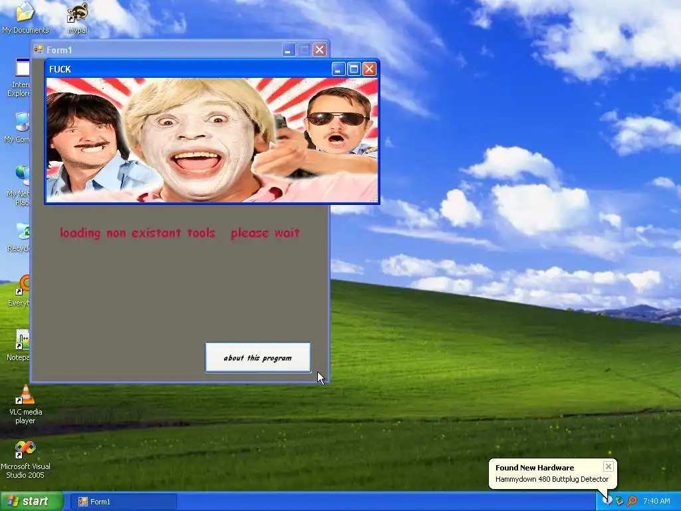This screenshot has width=681, height=511.
Task: Click the Form1 window title icon
Action: click(x=39, y=49)
